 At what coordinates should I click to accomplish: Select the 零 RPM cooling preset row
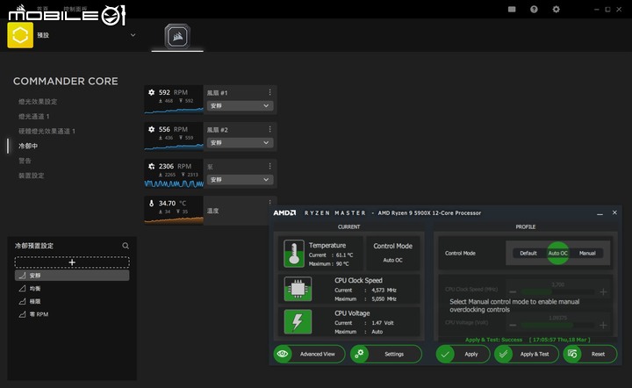tap(72, 314)
